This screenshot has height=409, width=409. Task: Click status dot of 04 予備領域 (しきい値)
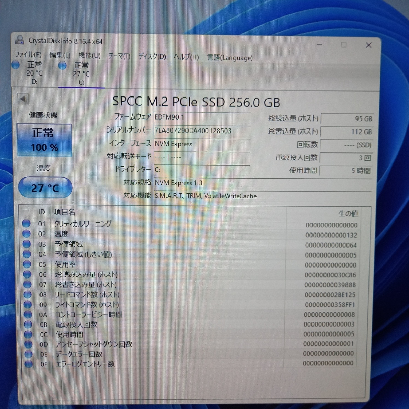tap(26, 254)
